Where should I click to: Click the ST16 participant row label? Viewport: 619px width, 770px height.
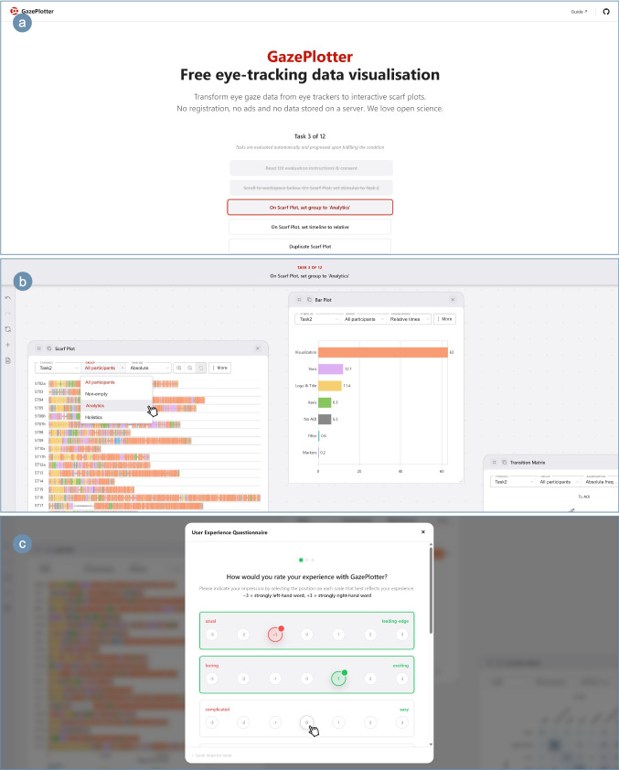[x=38, y=497]
